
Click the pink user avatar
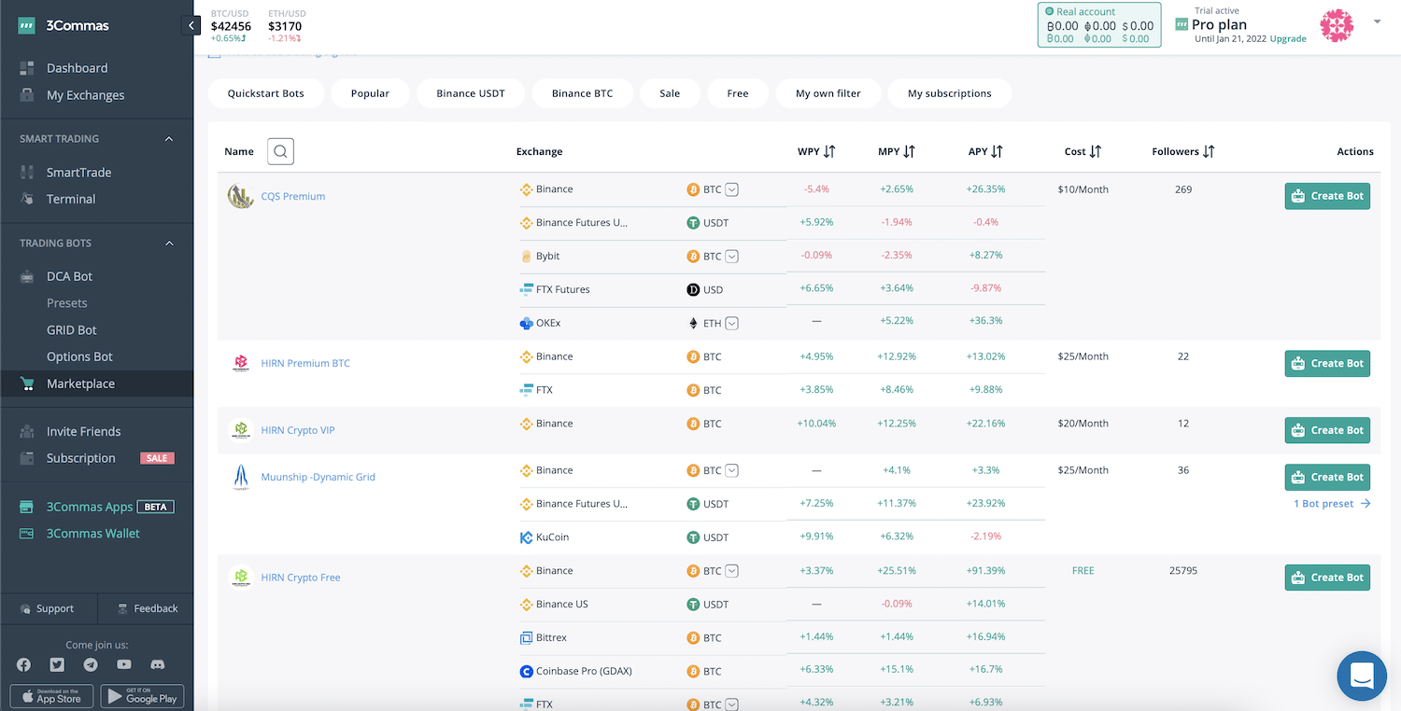pyautogui.click(x=1337, y=26)
